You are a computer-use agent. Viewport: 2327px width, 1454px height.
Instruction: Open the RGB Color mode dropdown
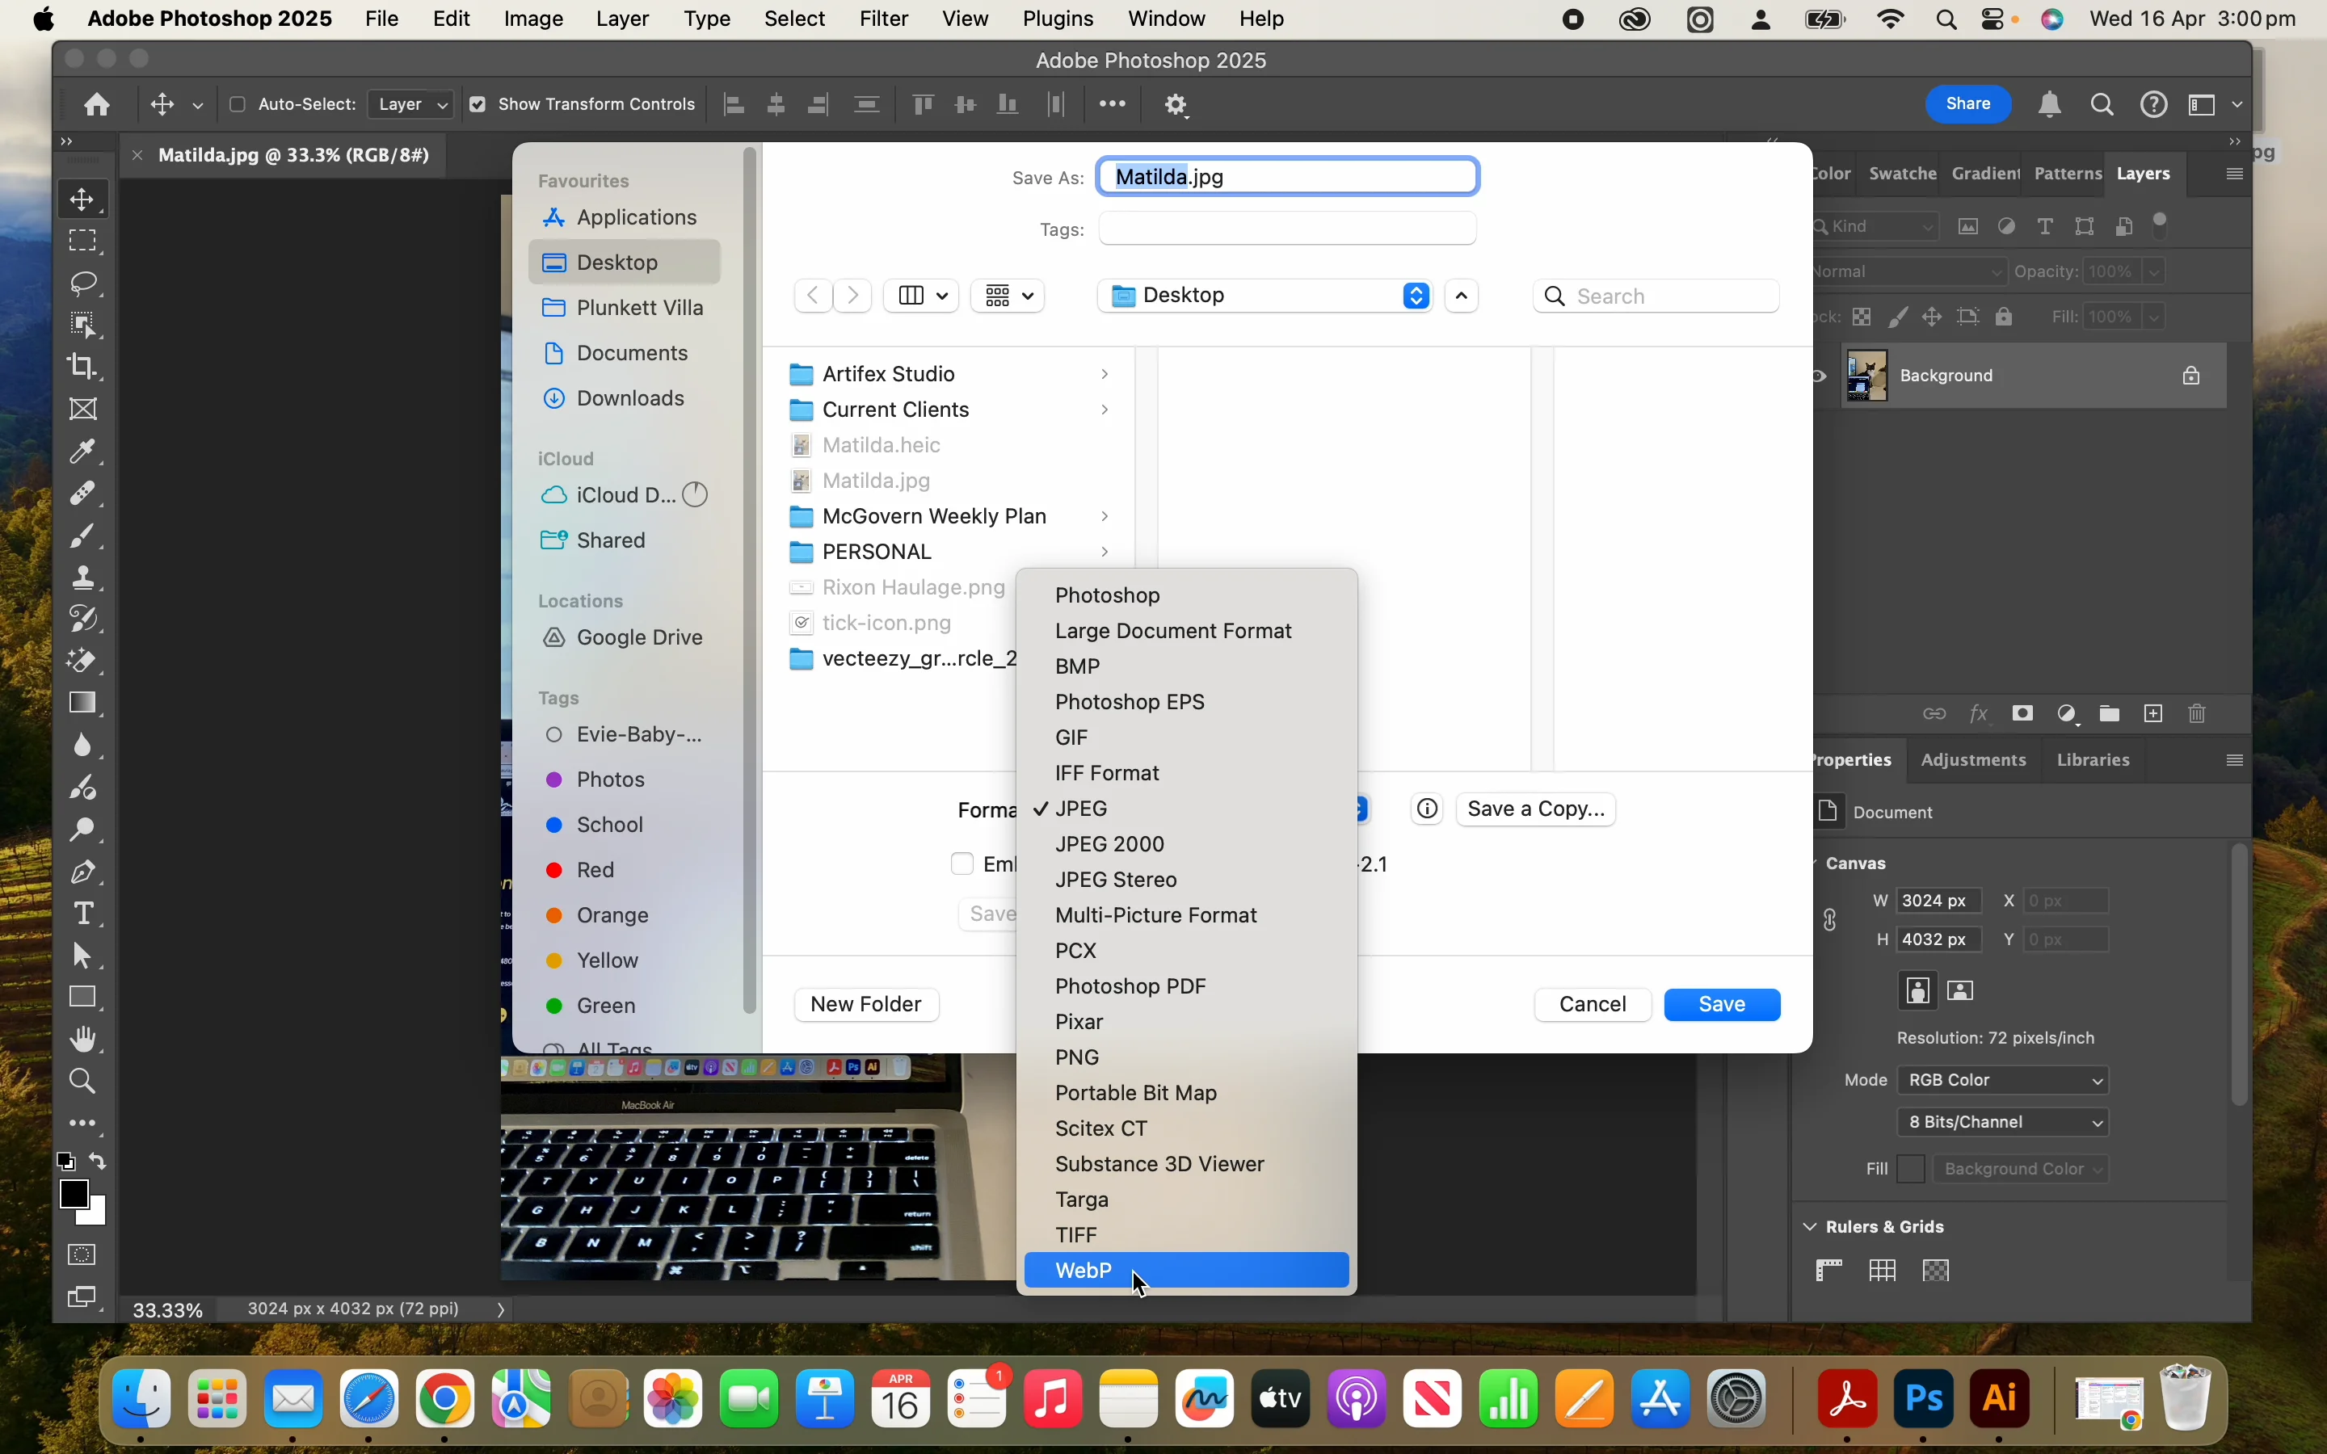(x=2004, y=1080)
